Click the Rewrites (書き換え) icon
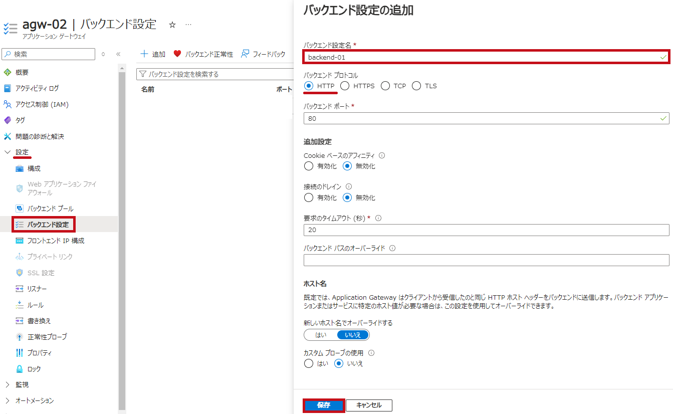 pos(20,321)
